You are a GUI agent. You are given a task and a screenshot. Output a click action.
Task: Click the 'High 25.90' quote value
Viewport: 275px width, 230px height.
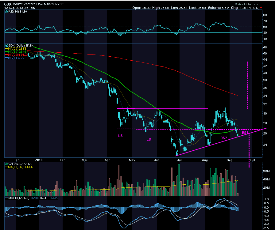coord(161,8)
